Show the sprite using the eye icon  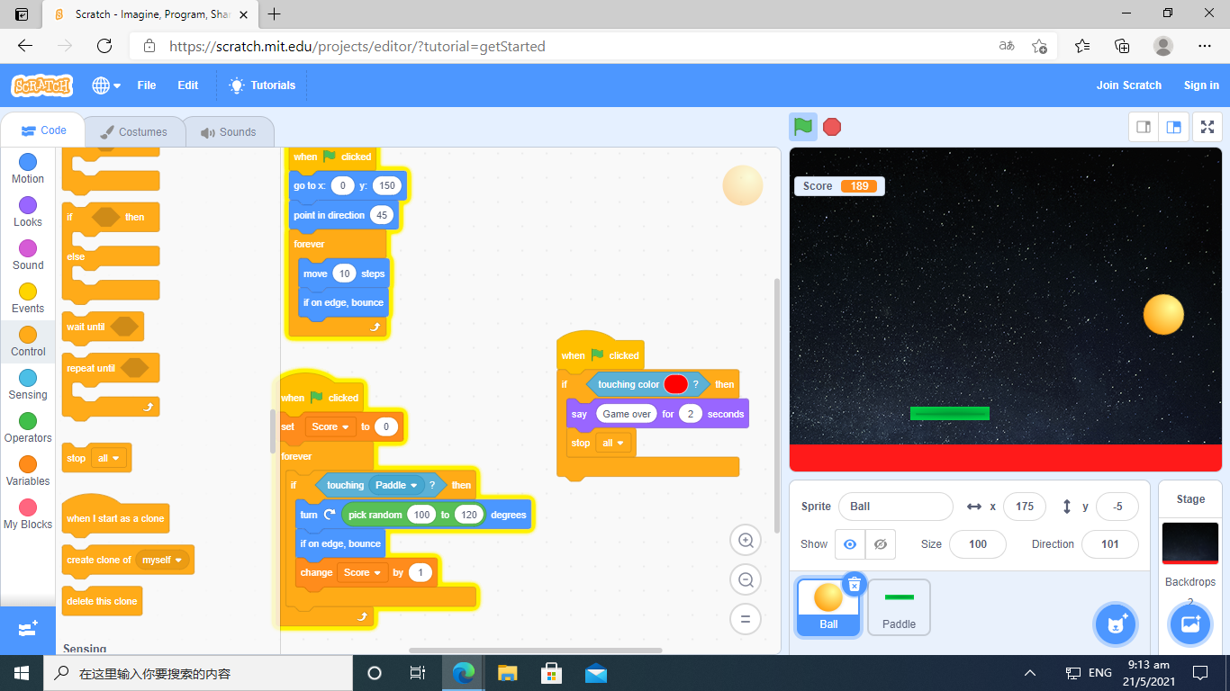[x=849, y=544]
